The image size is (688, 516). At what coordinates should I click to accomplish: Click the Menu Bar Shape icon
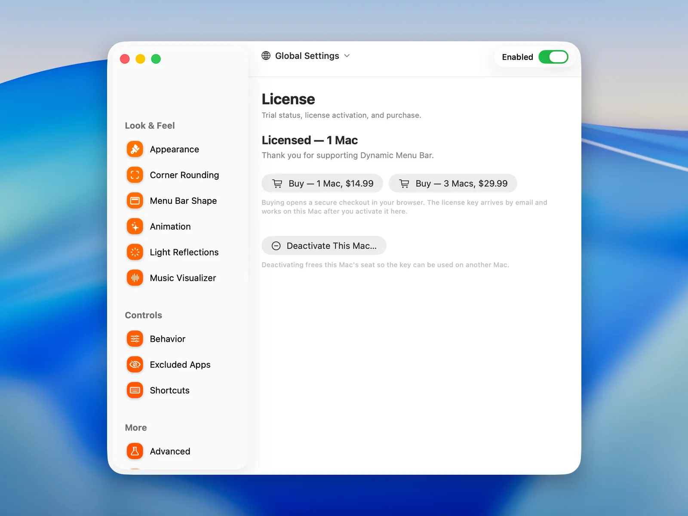click(135, 201)
